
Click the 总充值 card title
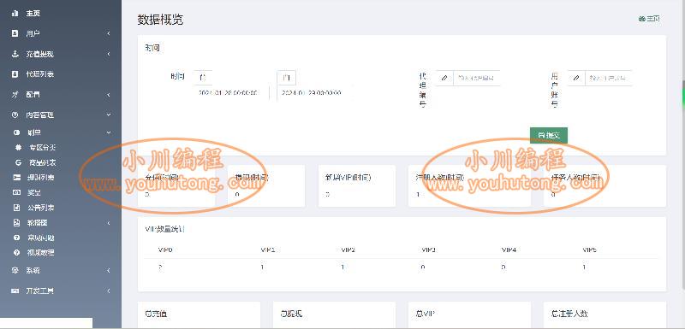(x=156, y=314)
